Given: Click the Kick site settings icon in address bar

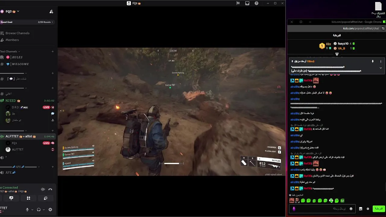Looking at the screenshot, I should 383,28.
